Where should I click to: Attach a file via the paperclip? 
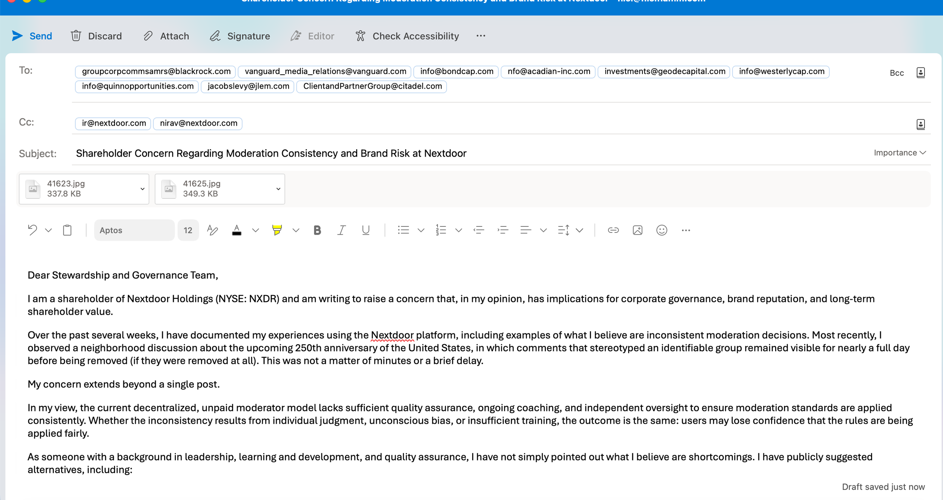pyautogui.click(x=166, y=36)
